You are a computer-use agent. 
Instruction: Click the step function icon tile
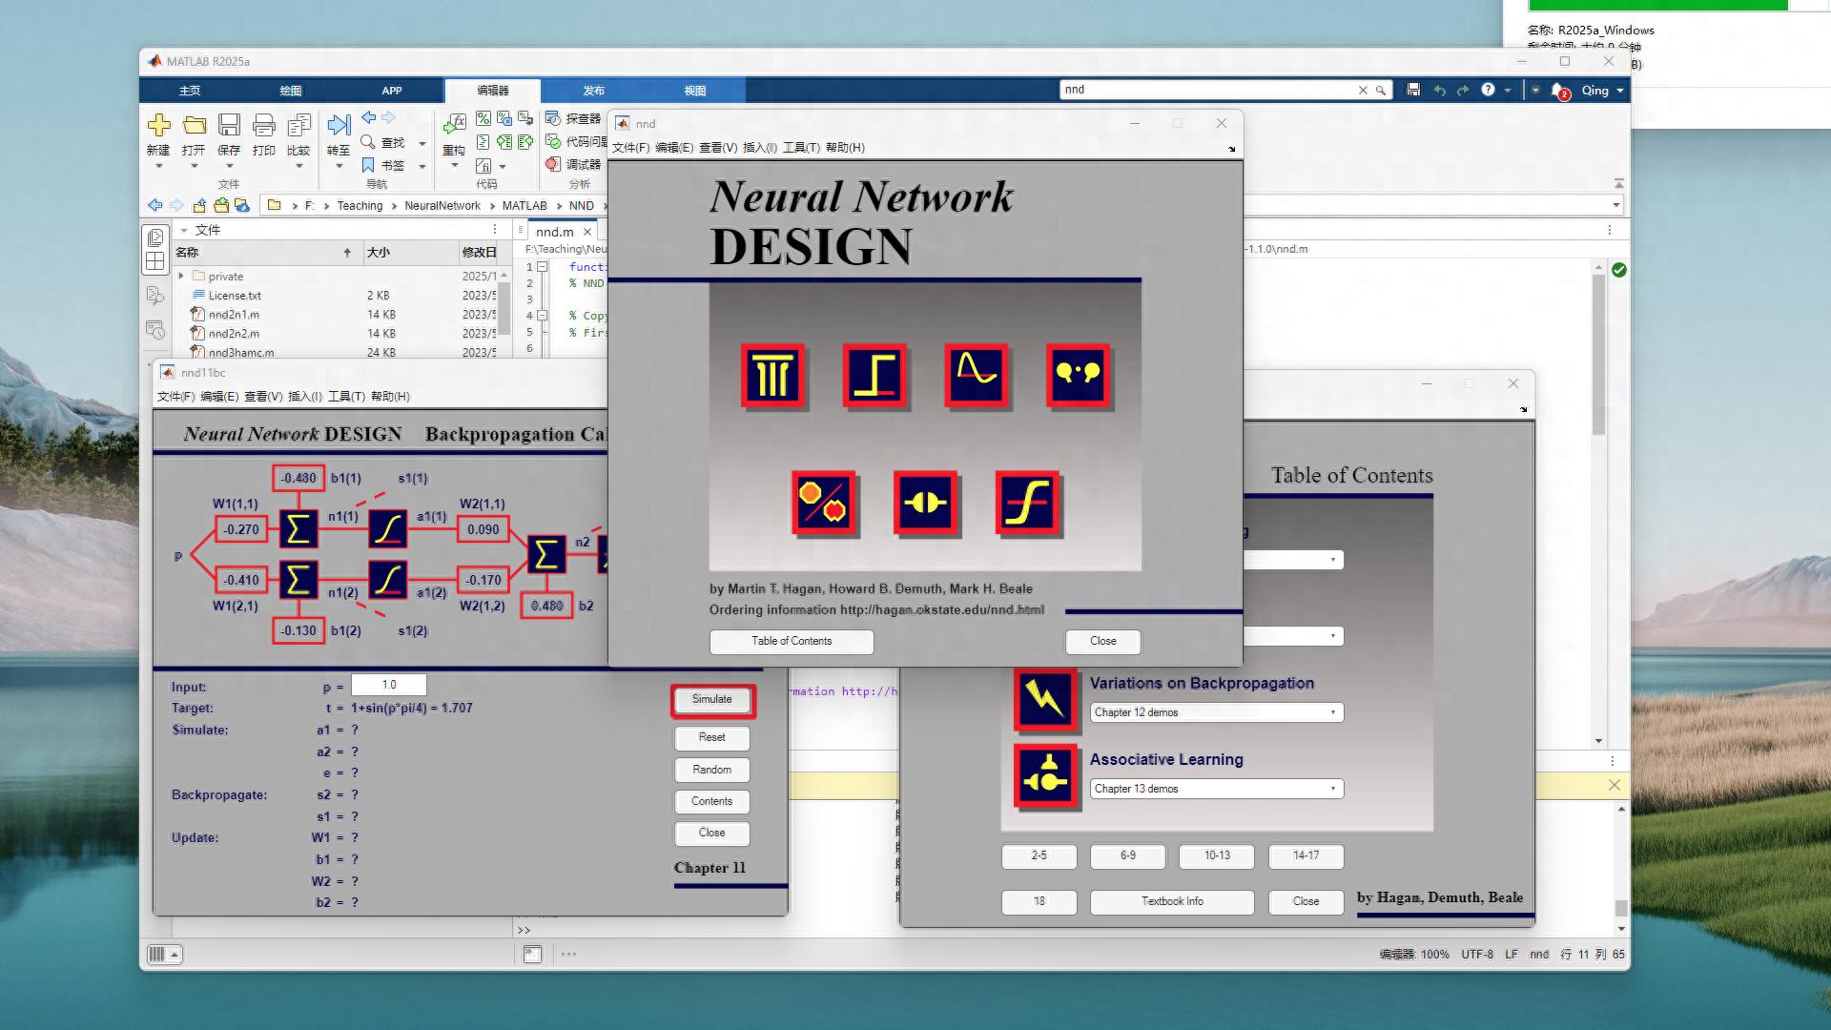874,376
